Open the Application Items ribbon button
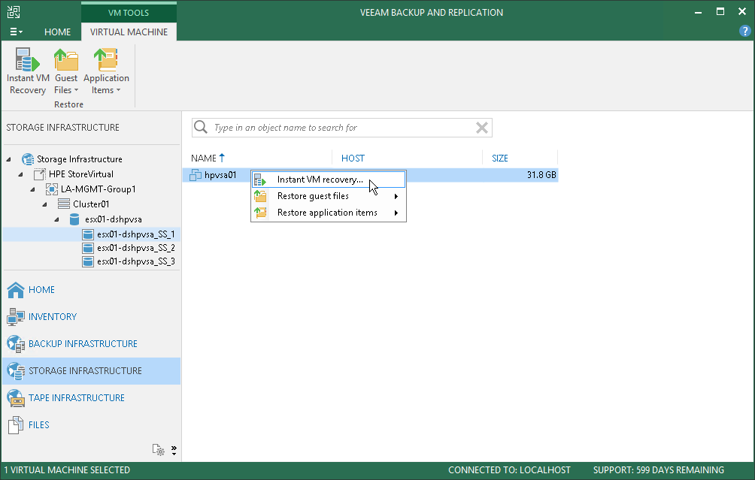This screenshot has height=480, width=755. click(107, 71)
